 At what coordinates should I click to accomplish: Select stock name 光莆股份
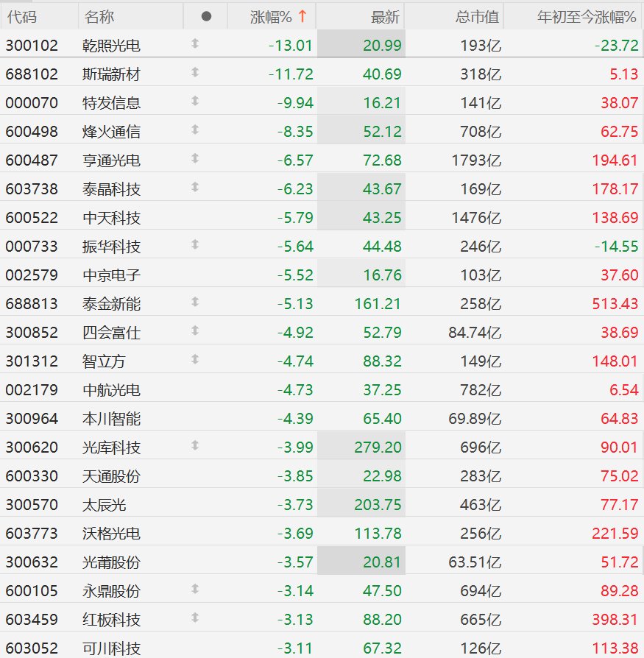click(x=111, y=562)
